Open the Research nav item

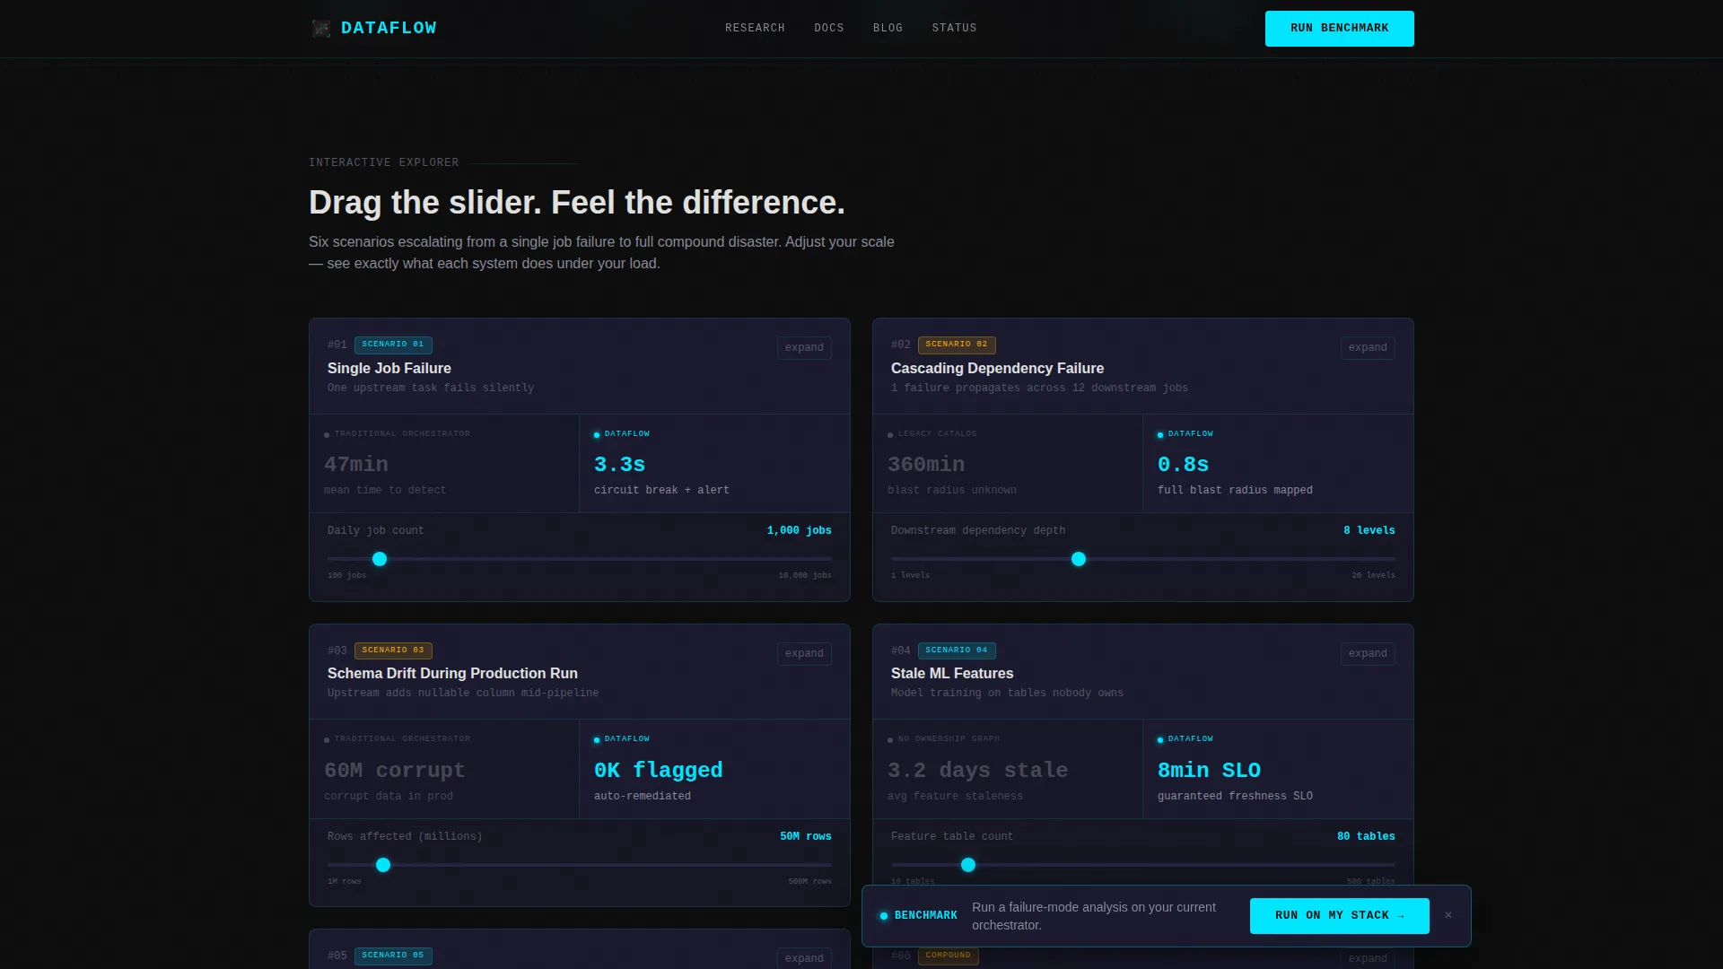pos(755,29)
